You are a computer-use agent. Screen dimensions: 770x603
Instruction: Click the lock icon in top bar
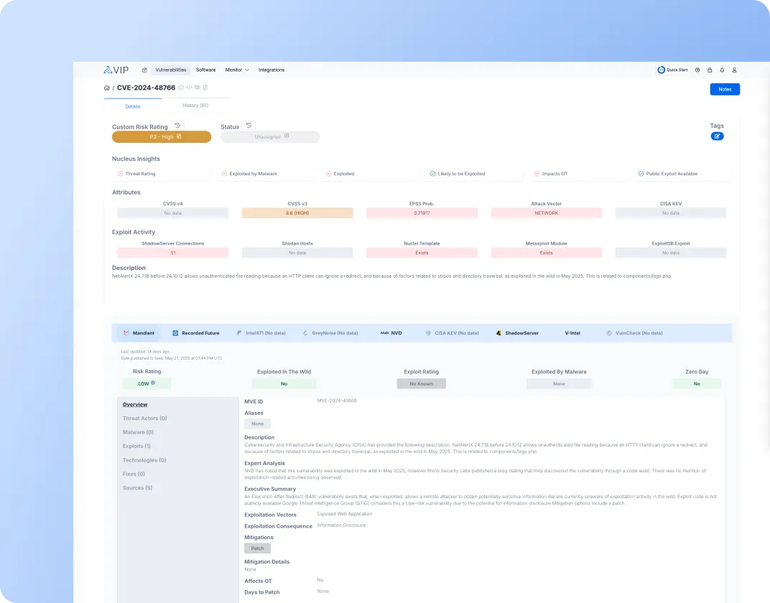pyautogui.click(x=710, y=70)
